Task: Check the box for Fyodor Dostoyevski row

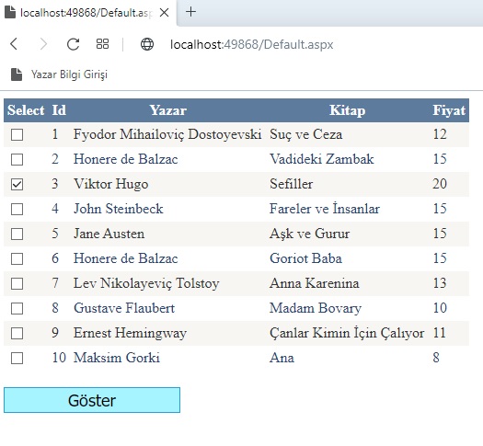Action: click(17, 135)
